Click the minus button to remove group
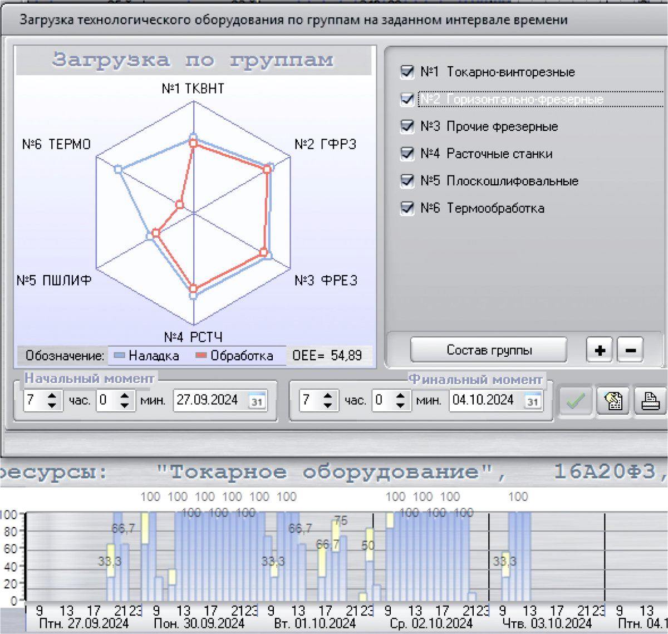This screenshot has width=668, height=634. 630,350
